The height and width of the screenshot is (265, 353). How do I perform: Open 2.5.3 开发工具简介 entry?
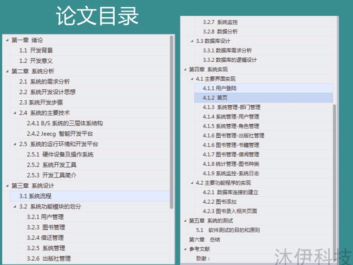click(x=52, y=175)
